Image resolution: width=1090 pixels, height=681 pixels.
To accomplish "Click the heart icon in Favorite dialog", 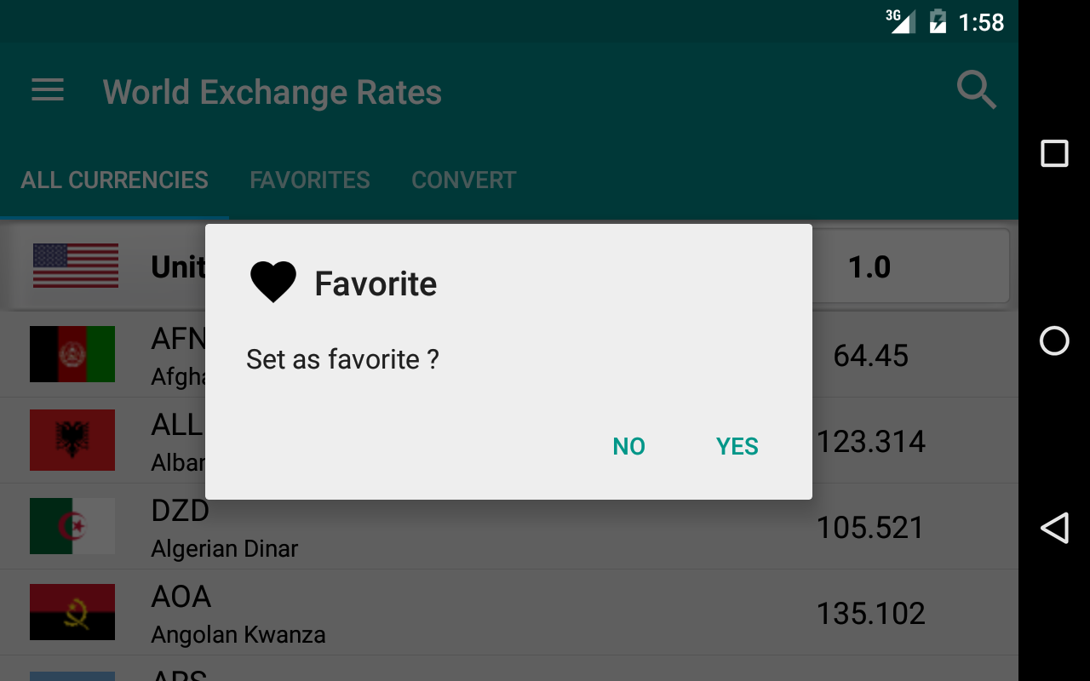I will 273,283.
